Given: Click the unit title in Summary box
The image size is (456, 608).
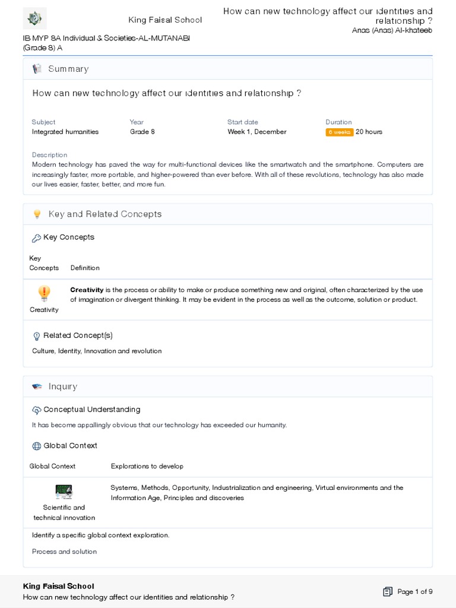Looking at the screenshot, I should [x=167, y=93].
